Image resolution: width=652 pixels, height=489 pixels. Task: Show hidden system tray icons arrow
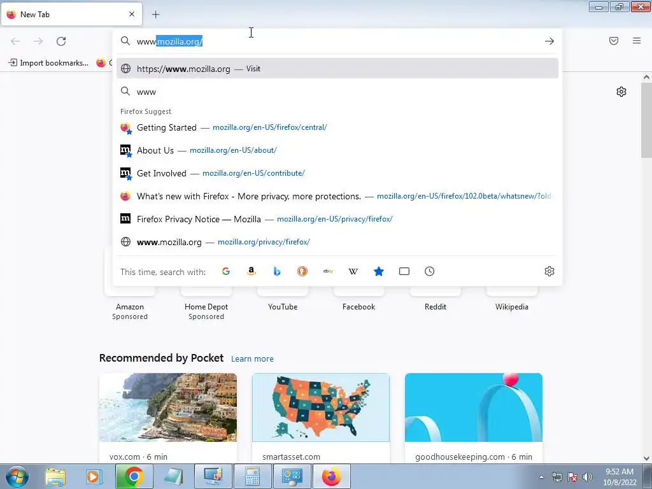[x=541, y=477]
